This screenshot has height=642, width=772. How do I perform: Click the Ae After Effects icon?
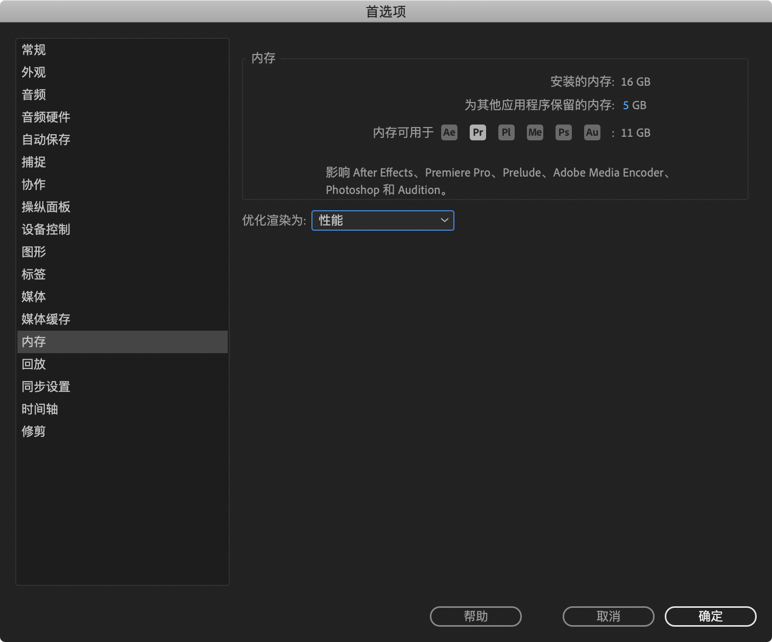point(449,133)
